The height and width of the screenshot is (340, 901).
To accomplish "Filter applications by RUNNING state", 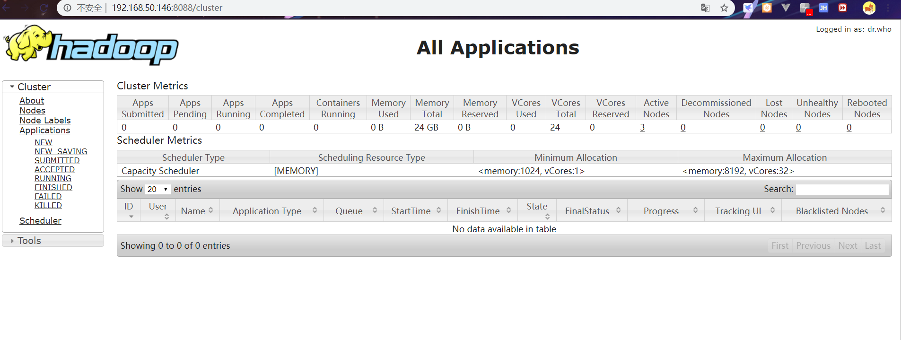I will coord(53,178).
